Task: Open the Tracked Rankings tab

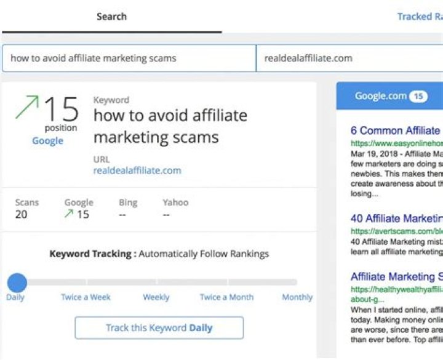Action: (x=420, y=17)
